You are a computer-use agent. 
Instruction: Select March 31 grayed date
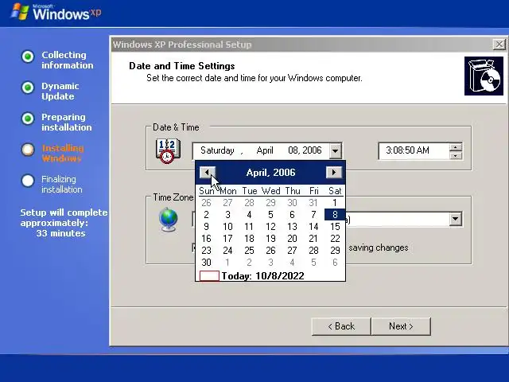click(x=313, y=203)
